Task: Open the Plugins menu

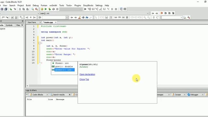Action: click(x=78, y=6)
